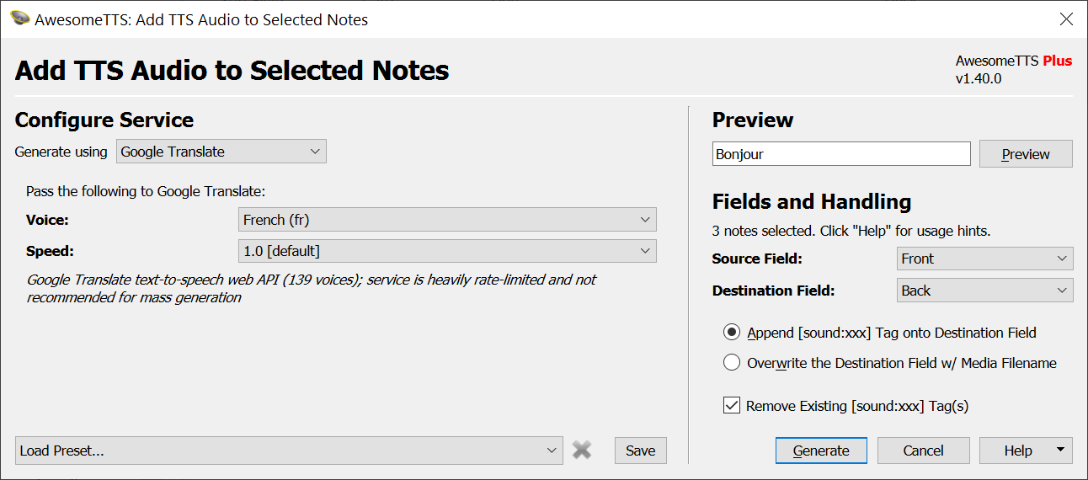Screen dimensions: 1088x480
Task: Click the AwesomeTTS Plus version label
Action: (x=1013, y=69)
